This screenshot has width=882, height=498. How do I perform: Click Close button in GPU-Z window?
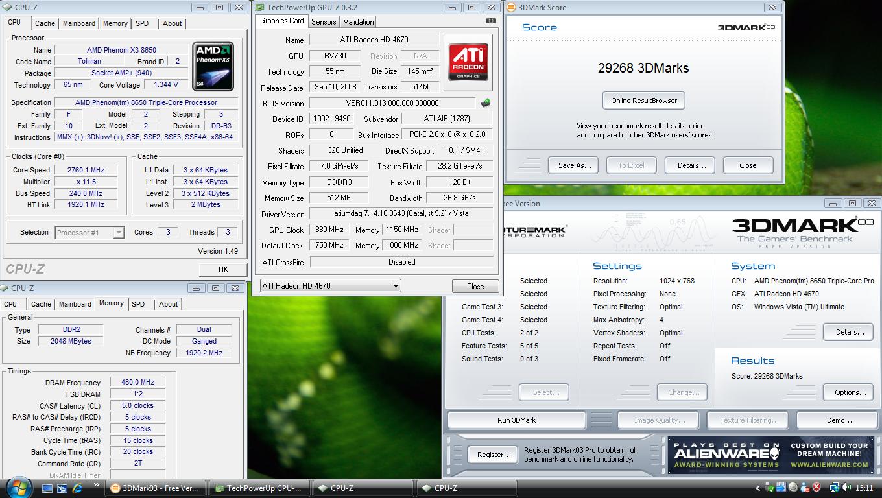[475, 287]
